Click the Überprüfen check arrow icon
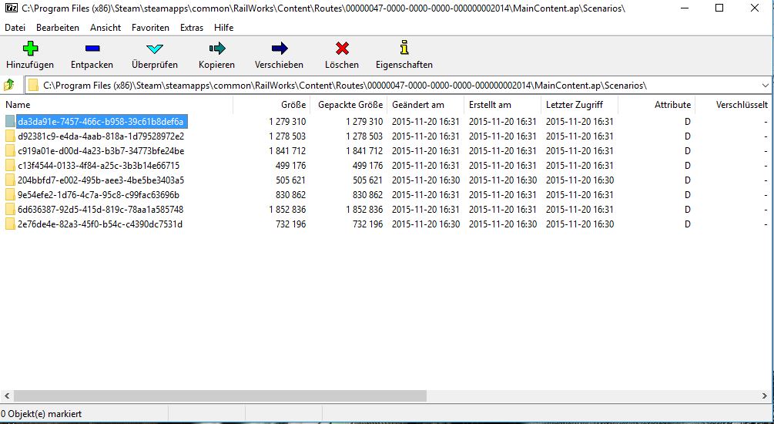 click(x=155, y=49)
